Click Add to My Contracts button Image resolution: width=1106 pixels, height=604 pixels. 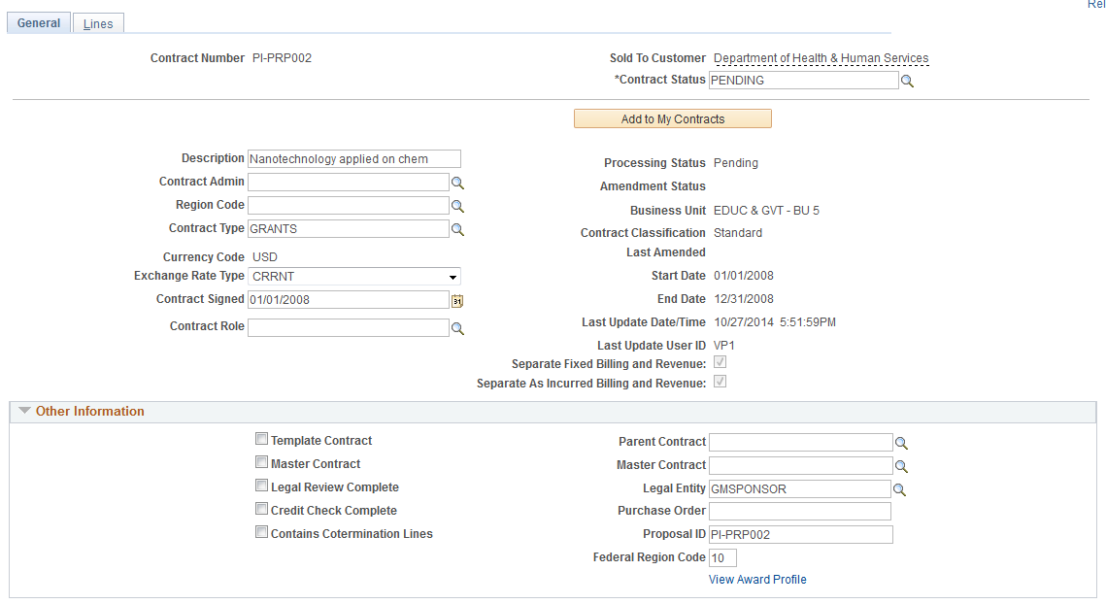coord(673,119)
